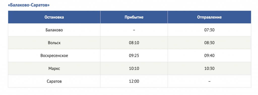The height and width of the screenshot is (95, 258).
Task: Select Балаково departure time 07:30
Action: (x=209, y=30)
